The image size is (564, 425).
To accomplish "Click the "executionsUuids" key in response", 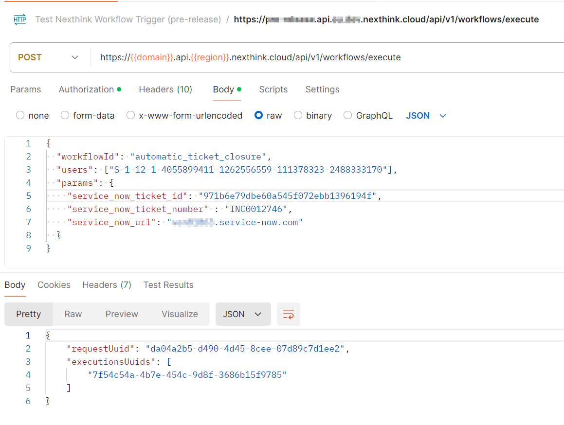I will coord(111,362).
